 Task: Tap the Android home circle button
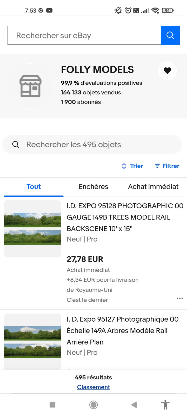click(94, 405)
